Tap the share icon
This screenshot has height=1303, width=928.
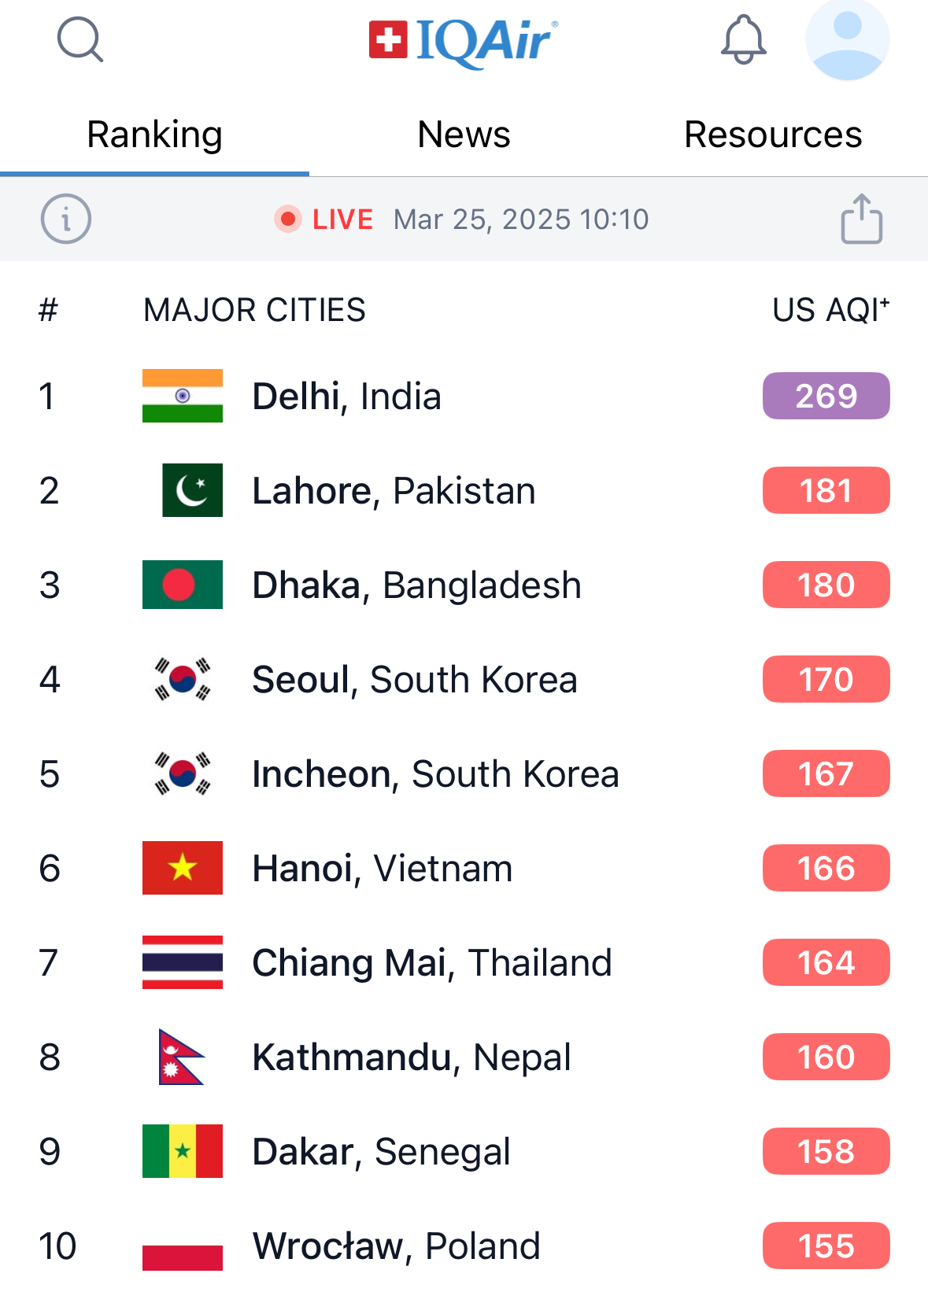(861, 219)
